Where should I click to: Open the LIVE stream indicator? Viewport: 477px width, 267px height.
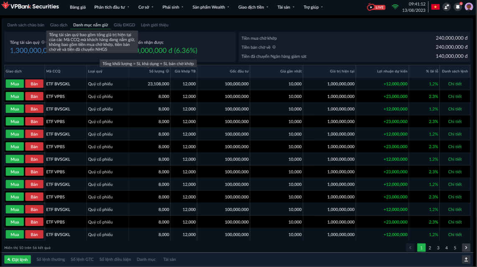pos(376,7)
